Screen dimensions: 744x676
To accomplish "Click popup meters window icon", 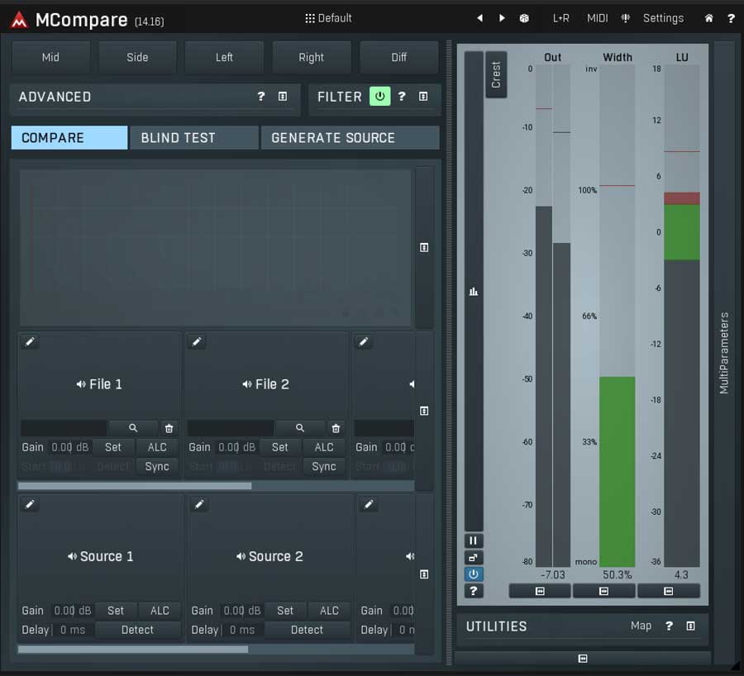I will 473,557.
